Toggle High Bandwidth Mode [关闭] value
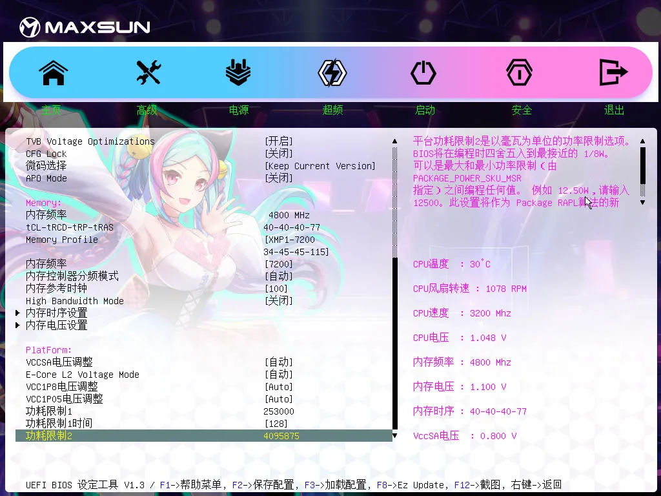Image resolution: width=661 pixels, height=496 pixels. [x=278, y=301]
